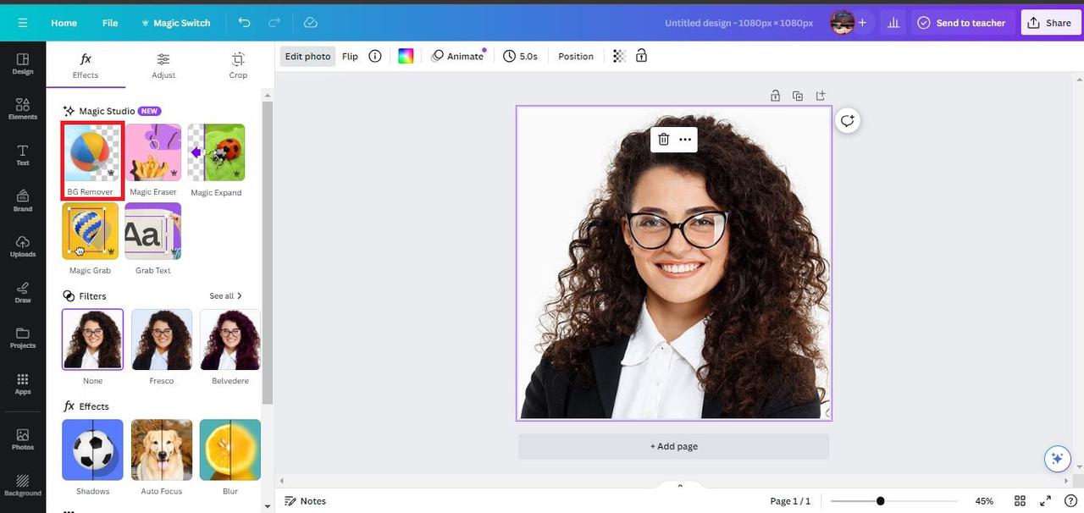Go to Home
Viewport: 1084px width, 513px height.
coord(64,23)
